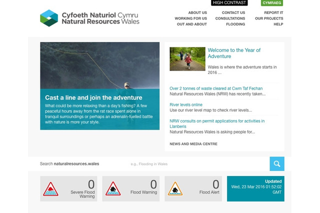Open the Contact Us page

pos(233,12)
